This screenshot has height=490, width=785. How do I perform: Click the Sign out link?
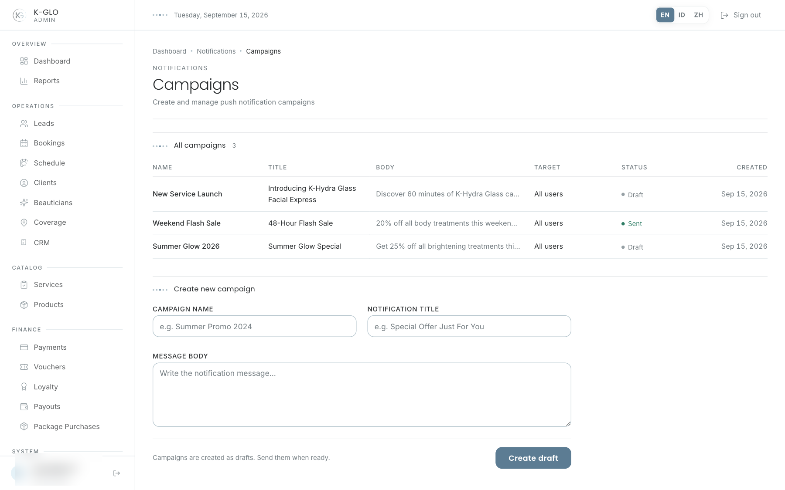point(741,15)
